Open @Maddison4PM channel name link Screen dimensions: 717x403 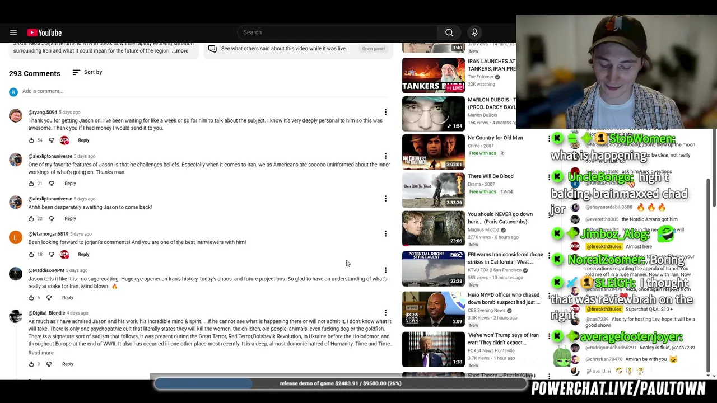tap(46, 271)
